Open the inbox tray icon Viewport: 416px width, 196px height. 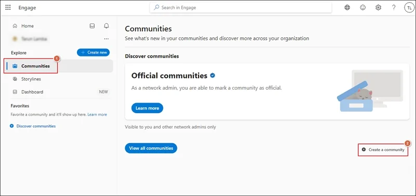(x=92, y=26)
